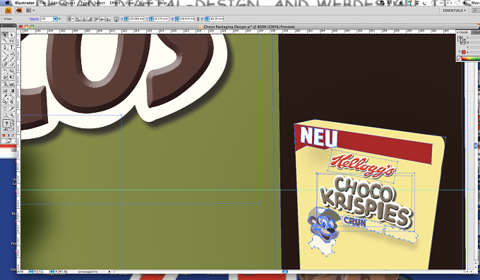Select the Pen tool

coord(5,47)
